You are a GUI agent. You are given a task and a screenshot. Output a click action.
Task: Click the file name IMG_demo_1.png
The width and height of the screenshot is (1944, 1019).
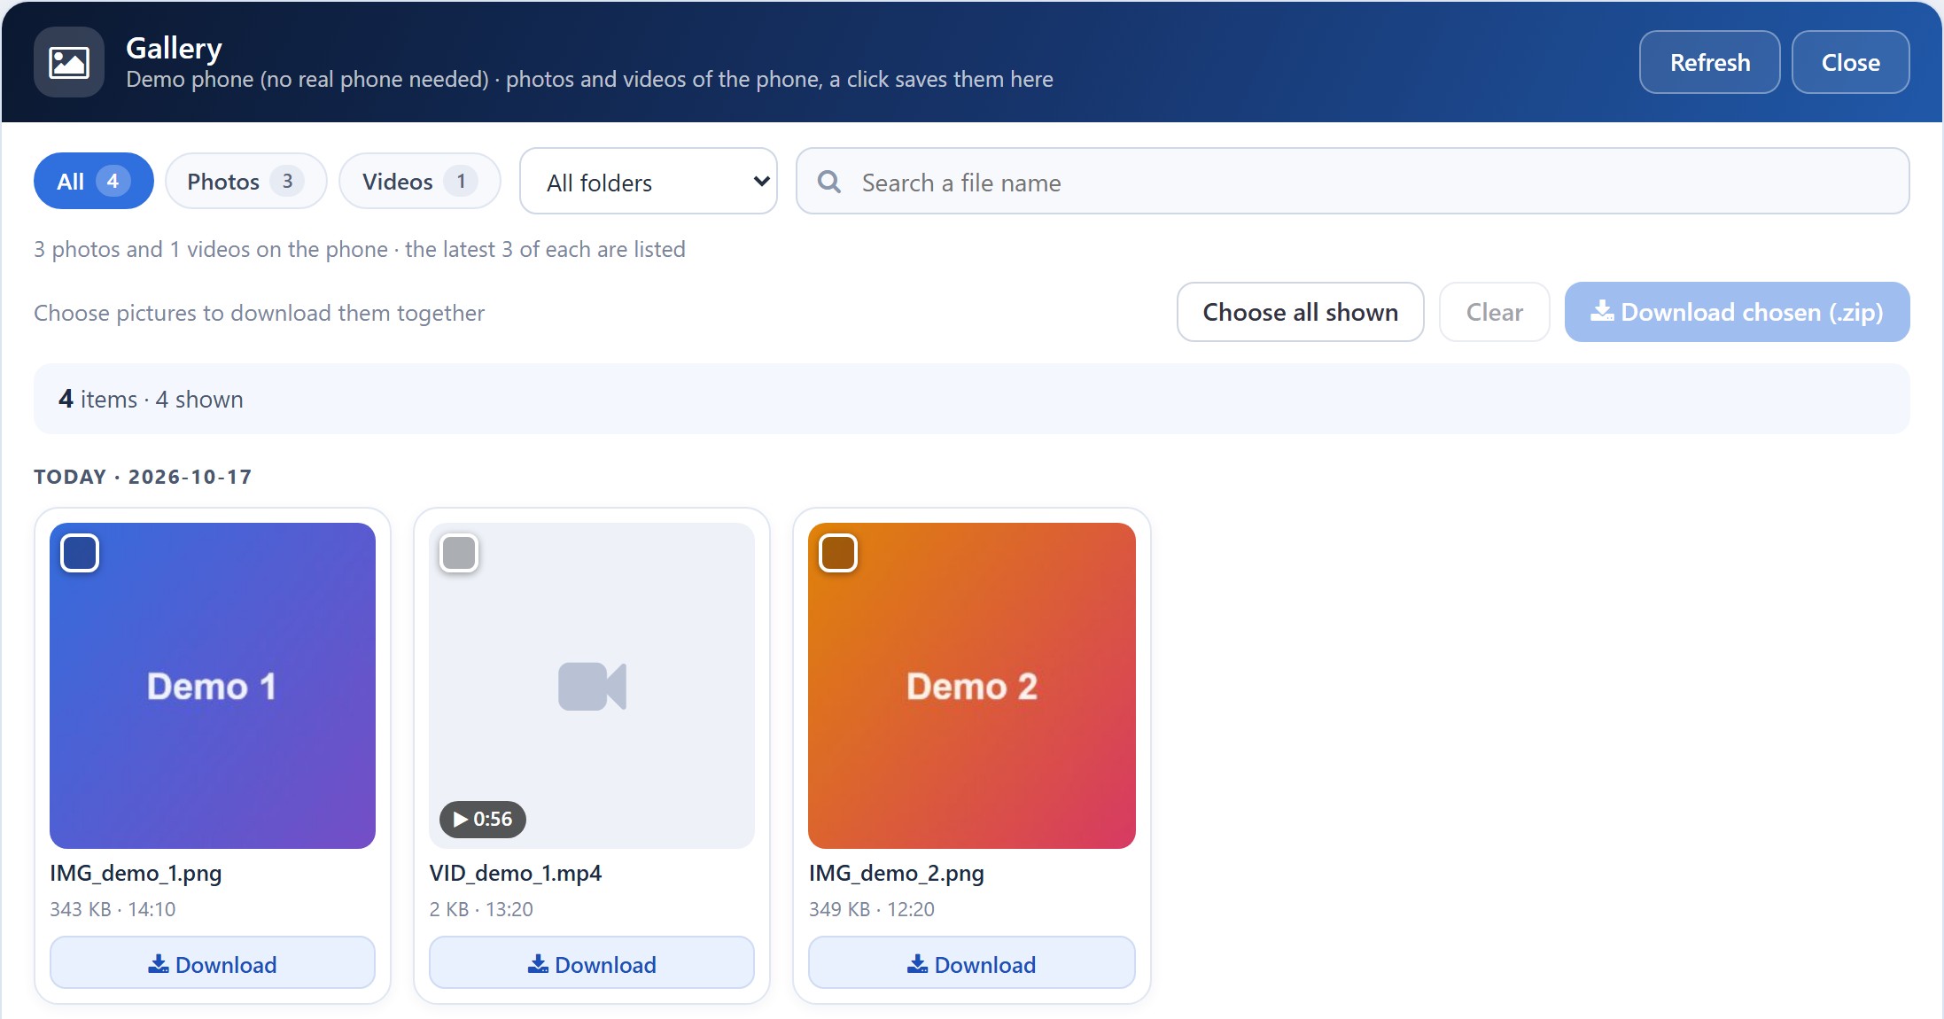[136, 873]
